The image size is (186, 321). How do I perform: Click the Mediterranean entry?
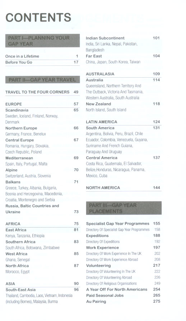42,158
